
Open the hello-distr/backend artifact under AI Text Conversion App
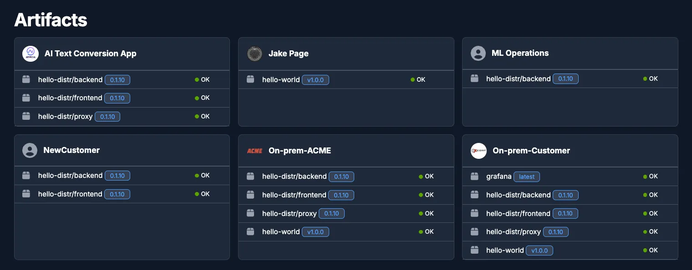71,79
